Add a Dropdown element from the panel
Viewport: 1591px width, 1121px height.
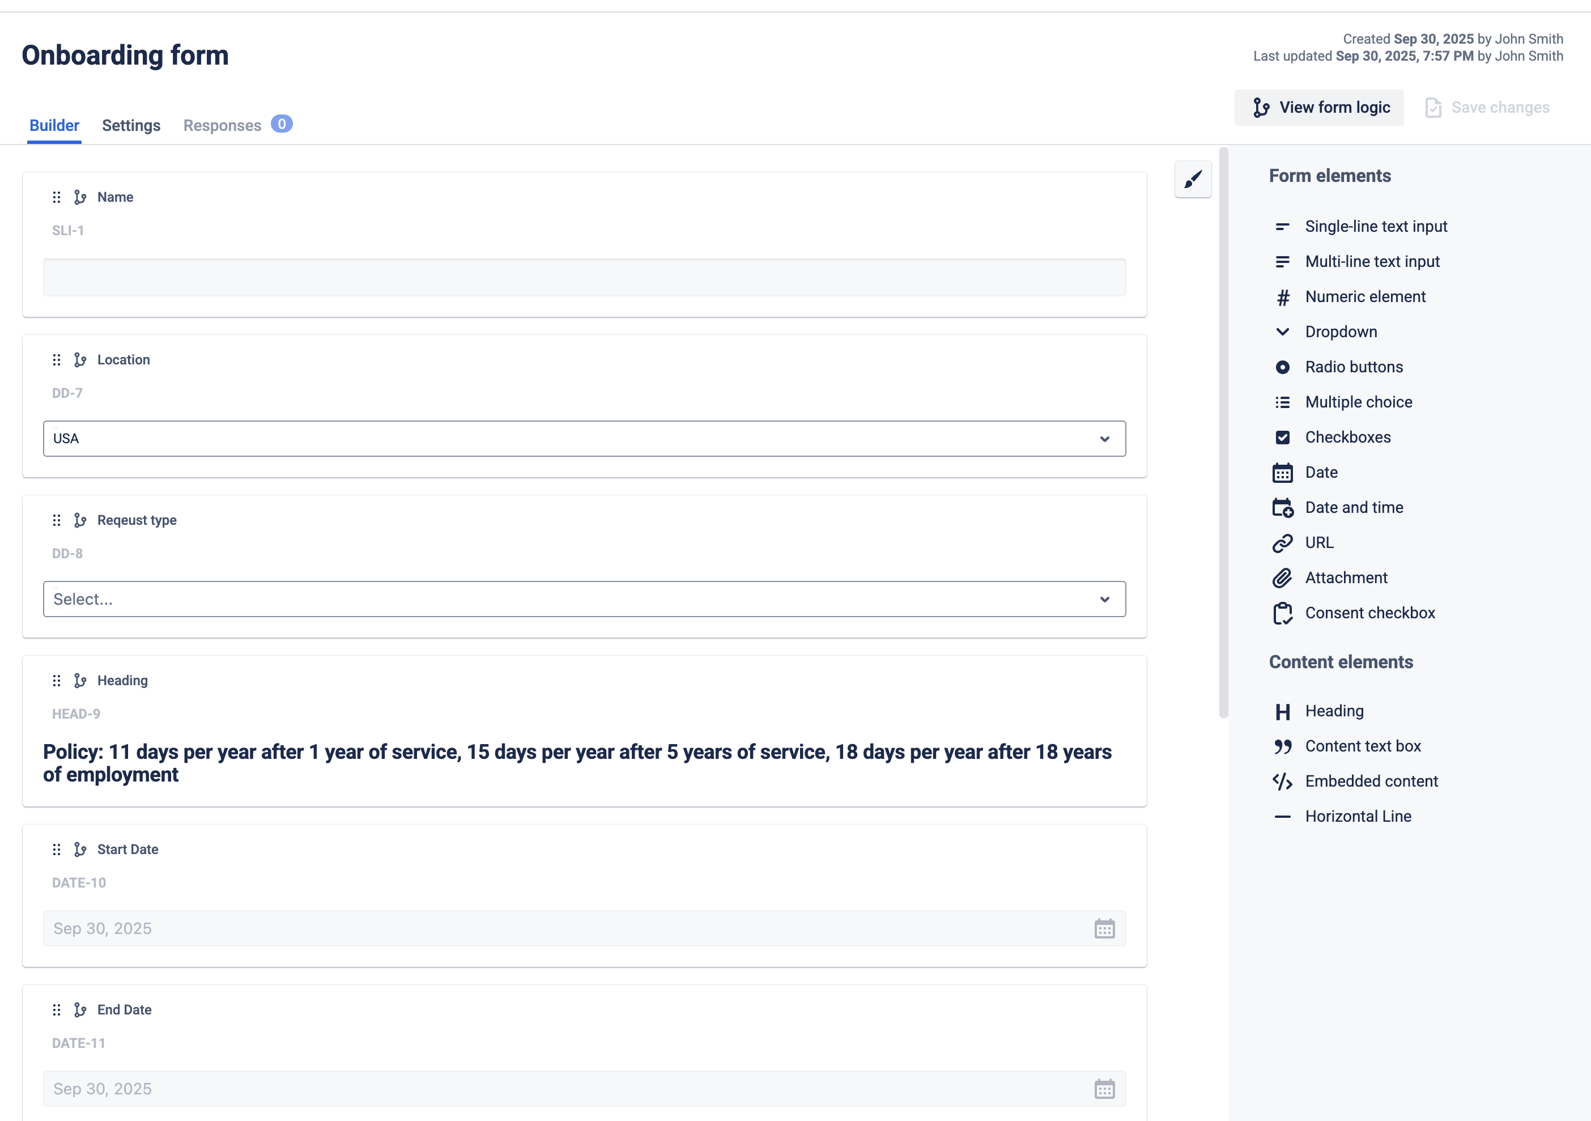(1341, 332)
